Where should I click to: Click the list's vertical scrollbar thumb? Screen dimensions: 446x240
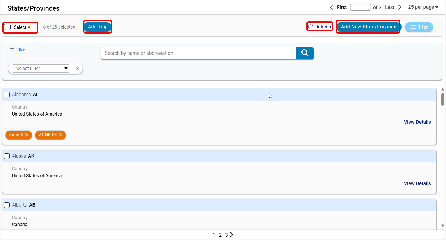(x=443, y=99)
